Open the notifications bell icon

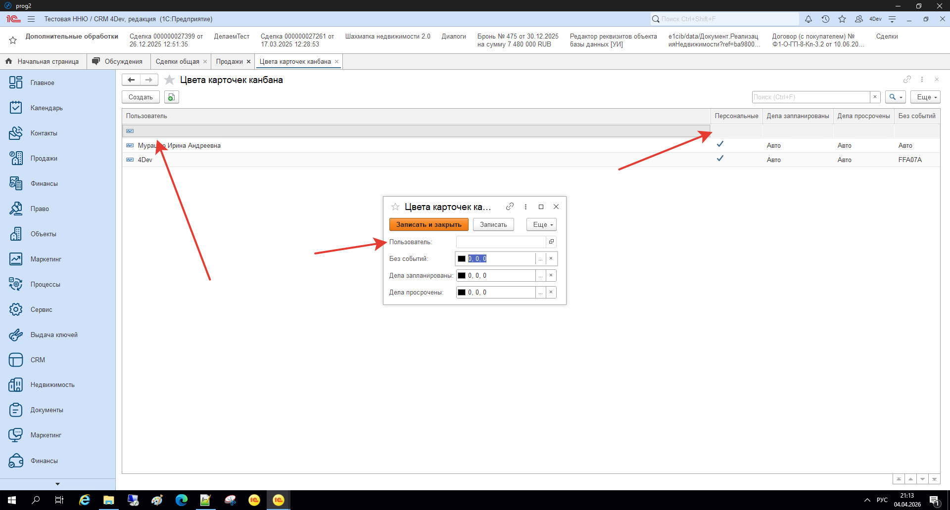click(x=808, y=19)
